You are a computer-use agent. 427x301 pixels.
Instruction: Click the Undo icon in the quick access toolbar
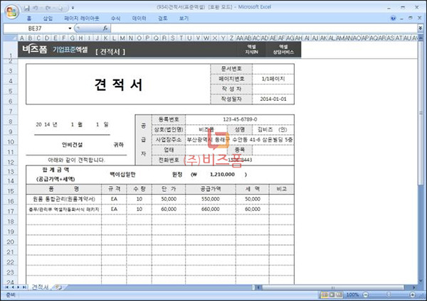[x=36, y=8]
